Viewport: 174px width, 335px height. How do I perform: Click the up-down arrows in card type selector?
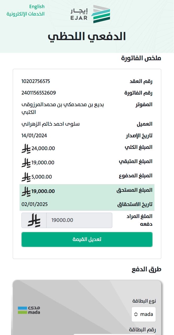click(x=136, y=314)
